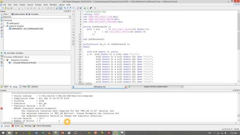Select the ModelSim Simulator process row
This screenshot has width=240, height=135.
pos(20,60)
